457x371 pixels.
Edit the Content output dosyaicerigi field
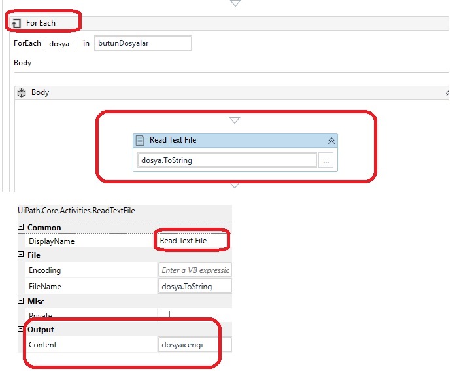point(195,345)
